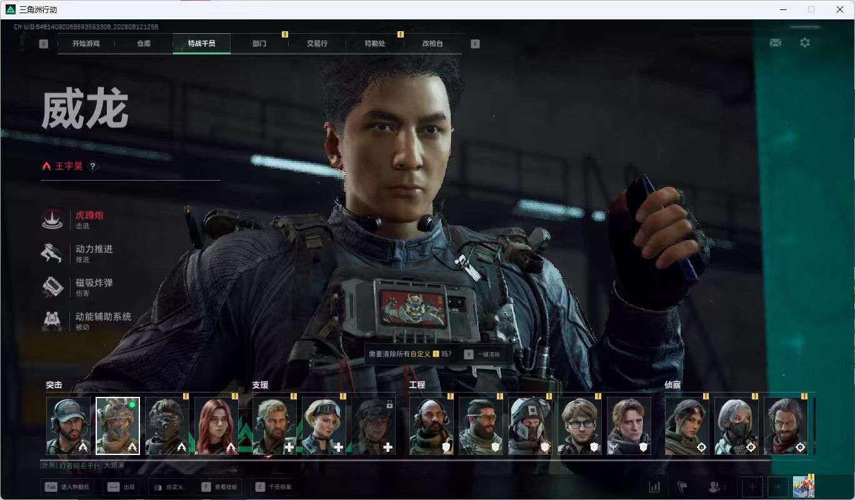Screen dimensions: 855x500
Task: Select the 动力推进 skill icon
Action: click(x=52, y=252)
